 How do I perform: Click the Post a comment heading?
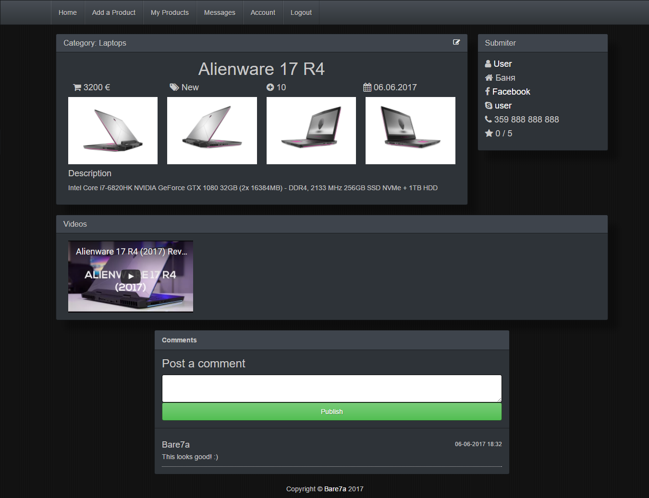coord(204,364)
